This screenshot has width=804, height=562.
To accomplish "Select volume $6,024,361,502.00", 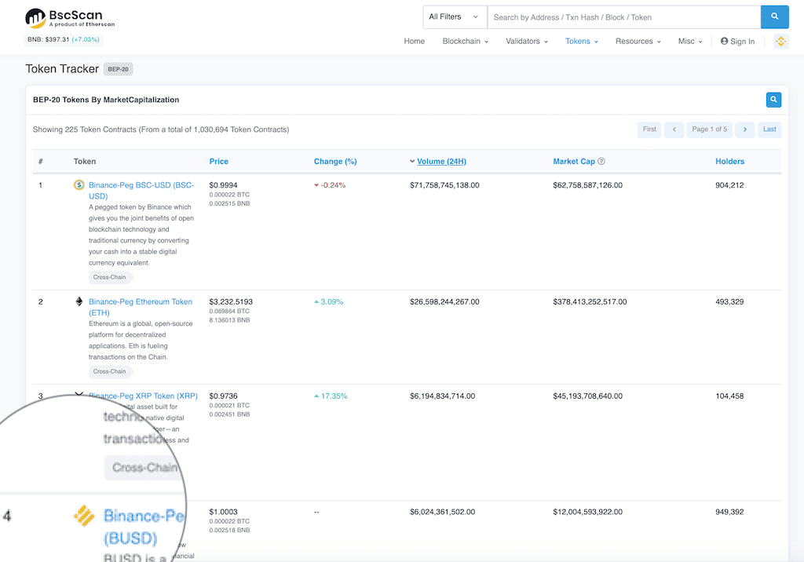I will coord(443,512).
